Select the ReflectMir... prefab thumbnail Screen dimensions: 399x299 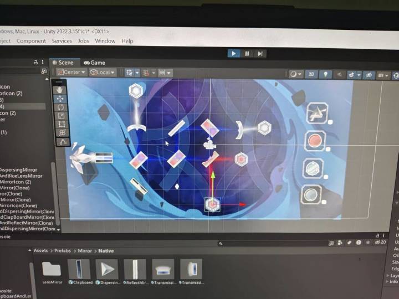coord(135,269)
